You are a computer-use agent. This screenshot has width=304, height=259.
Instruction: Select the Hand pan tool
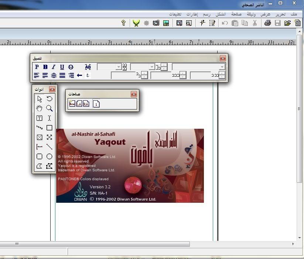click(39, 108)
